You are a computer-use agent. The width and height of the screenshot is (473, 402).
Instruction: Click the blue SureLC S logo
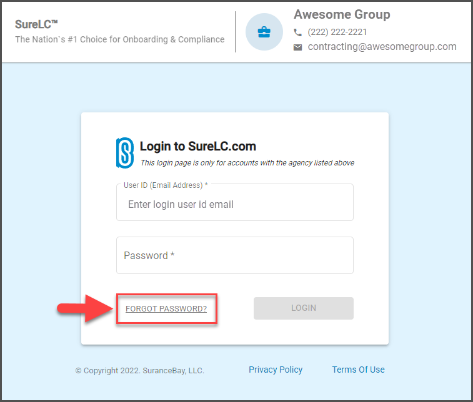pos(125,153)
